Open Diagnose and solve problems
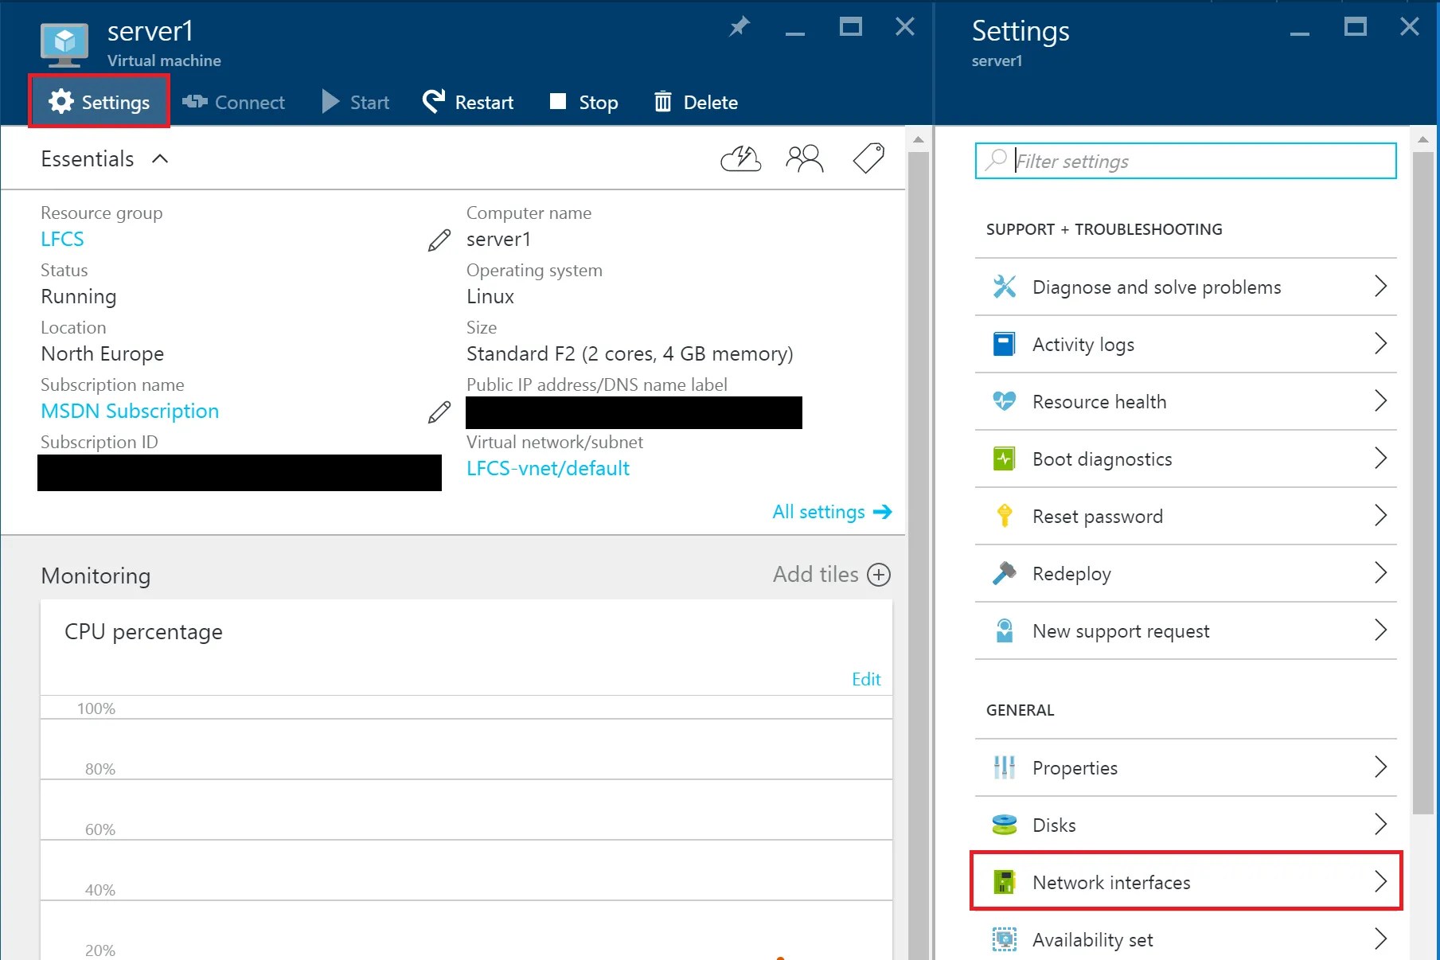This screenshot has height=960, width=1440. coord(1185,287)
